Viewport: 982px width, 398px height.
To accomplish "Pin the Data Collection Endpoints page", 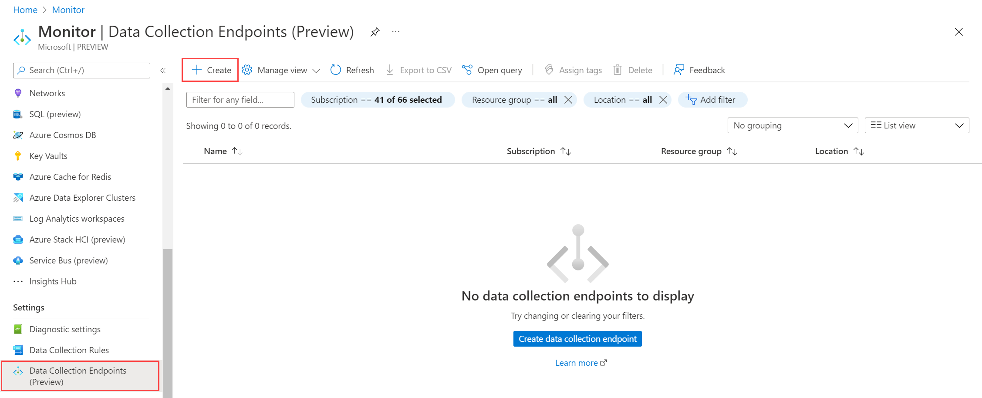I will coord(375,32).
